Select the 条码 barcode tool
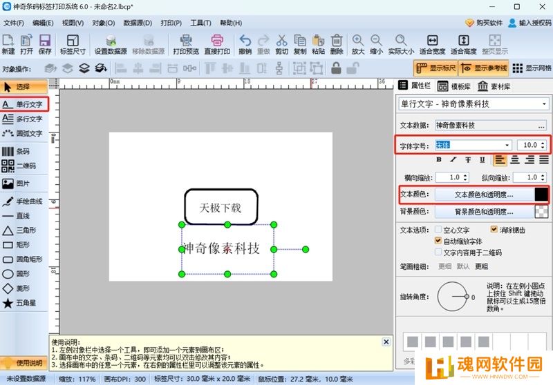Viewport: 553px width, 385px height. 24,151
